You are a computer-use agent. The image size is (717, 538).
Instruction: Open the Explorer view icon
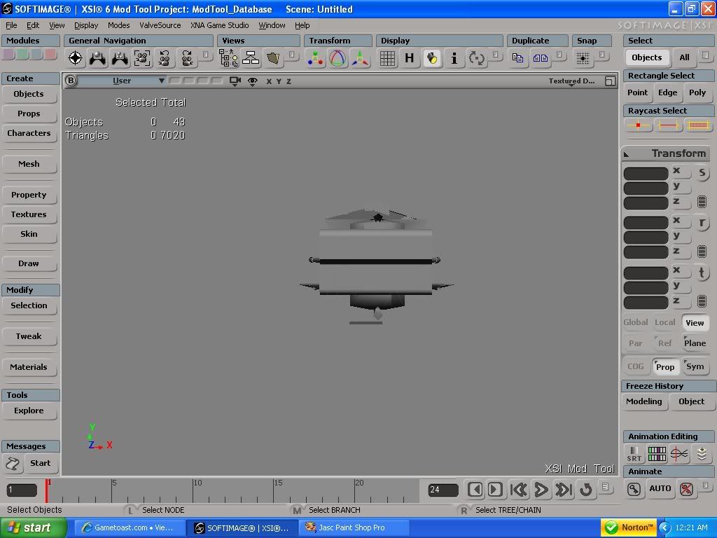(x=228, y=58)
